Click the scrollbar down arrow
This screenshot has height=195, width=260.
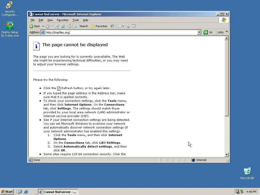click(x=227, y=155)
